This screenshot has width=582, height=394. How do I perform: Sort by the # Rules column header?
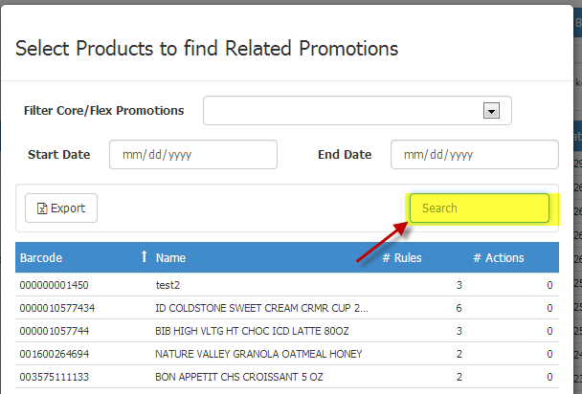401,257
